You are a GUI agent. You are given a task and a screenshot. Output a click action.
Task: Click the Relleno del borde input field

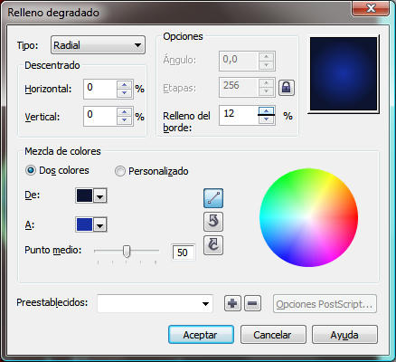click(x=239, y=115)
